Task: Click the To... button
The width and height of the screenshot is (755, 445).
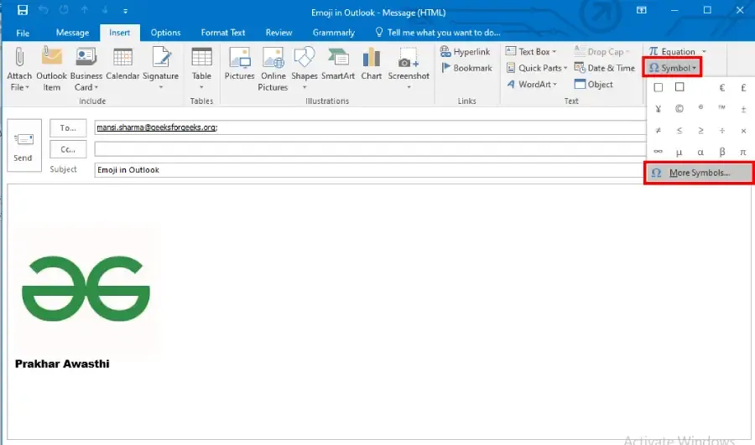Action: [68, 128]
